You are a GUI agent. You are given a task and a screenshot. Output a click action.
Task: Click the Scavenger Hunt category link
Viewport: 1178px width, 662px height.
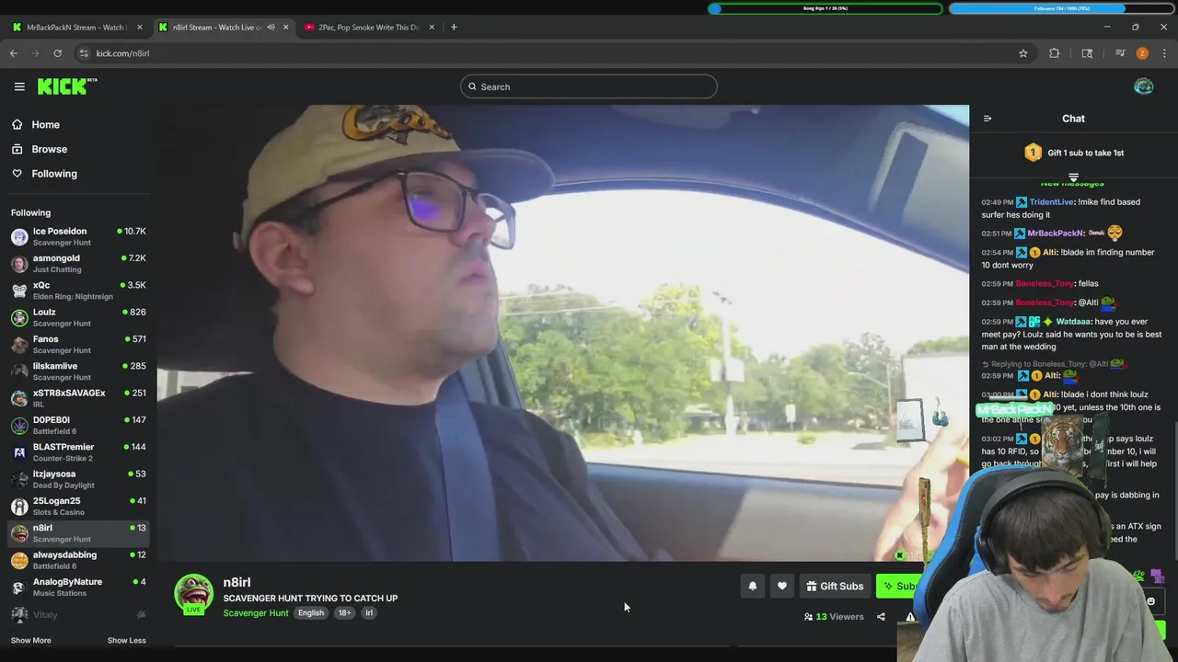(x=256, y=613)
